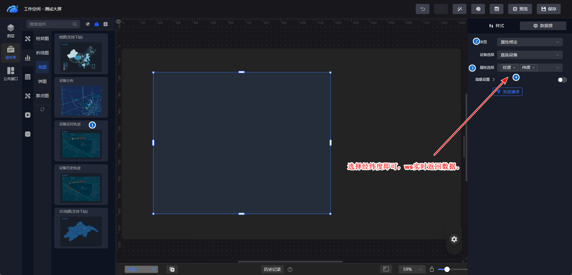Click the 发送请求 button
Viewport: 572px width, 275px height.
pyautogui.click(x=508, y=92)
